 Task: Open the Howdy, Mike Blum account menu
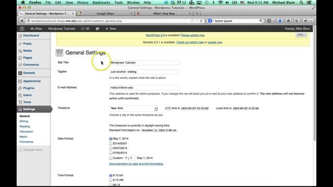297,29
